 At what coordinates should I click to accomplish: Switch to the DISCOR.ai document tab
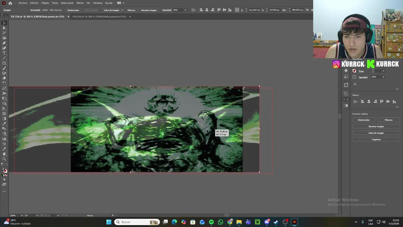coord(99,16)
